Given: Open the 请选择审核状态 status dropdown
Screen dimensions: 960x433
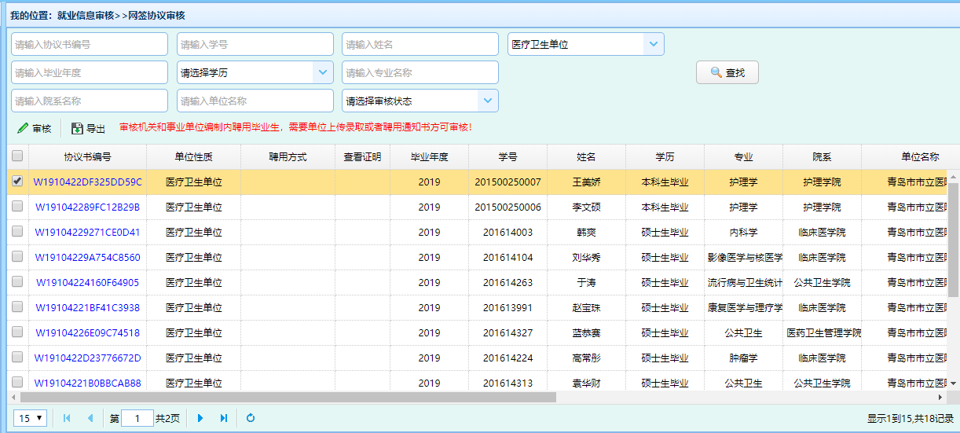Looking at the screenshot, I should point(488,101).
